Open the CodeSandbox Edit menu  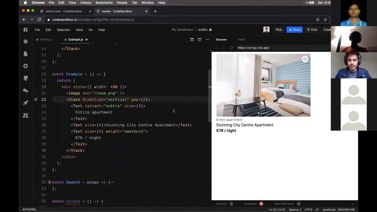(x=48, y=30)
